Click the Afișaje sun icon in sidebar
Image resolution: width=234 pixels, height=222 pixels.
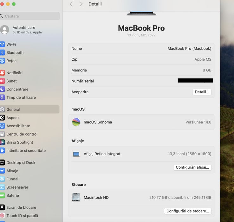[x=2, y=171]
